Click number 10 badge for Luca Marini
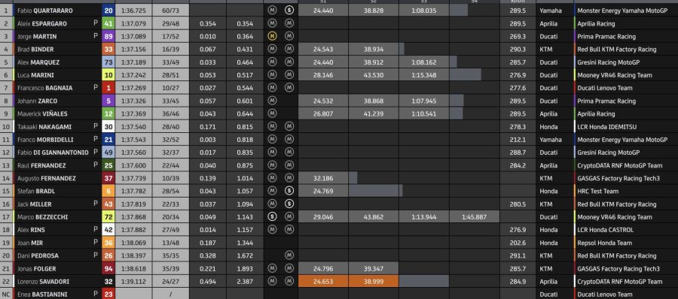The image size is (678, 299). 108,75
